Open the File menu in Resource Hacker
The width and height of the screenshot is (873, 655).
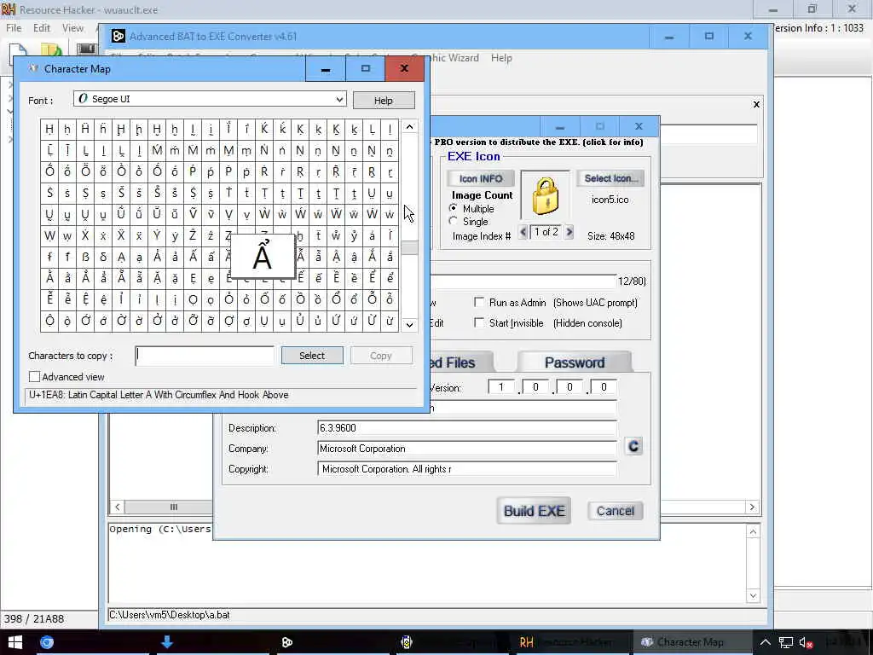click(14, 28)
